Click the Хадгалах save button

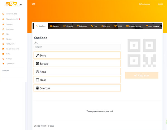pos(142,75)
